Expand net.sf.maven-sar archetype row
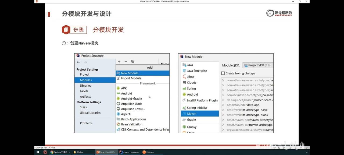Image resolution: width=344 pixels, height=155 pixels. pyautogui.click(x=223, y=125)
